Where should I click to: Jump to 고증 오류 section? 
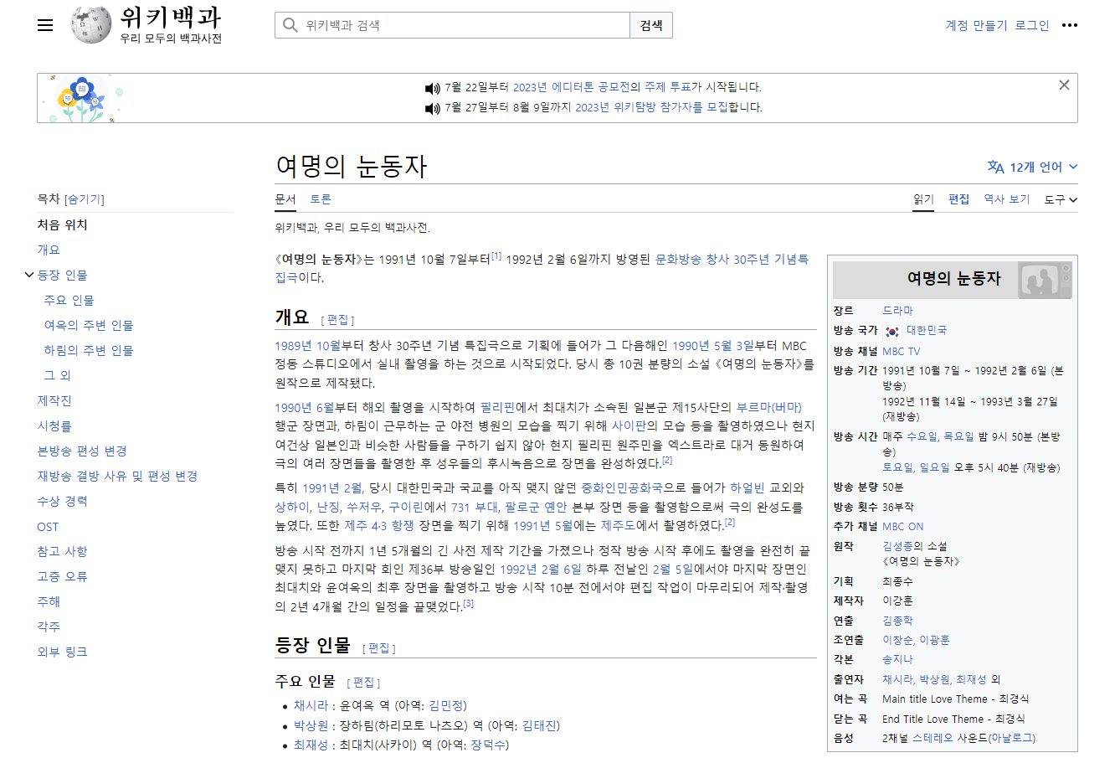(x=62, y=576)
